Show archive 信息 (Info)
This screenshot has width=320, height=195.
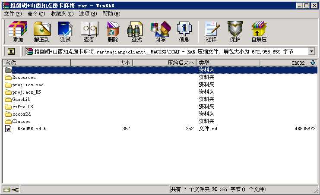click(184, 31)
